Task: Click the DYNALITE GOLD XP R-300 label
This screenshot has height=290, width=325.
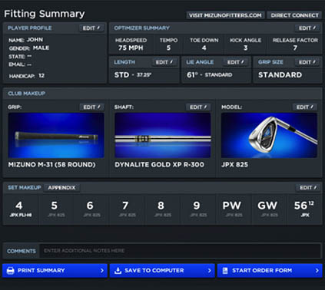Action: 160,165
